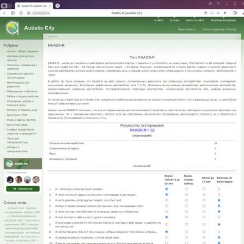Click the green subscribe button in widget

[23, 188]
